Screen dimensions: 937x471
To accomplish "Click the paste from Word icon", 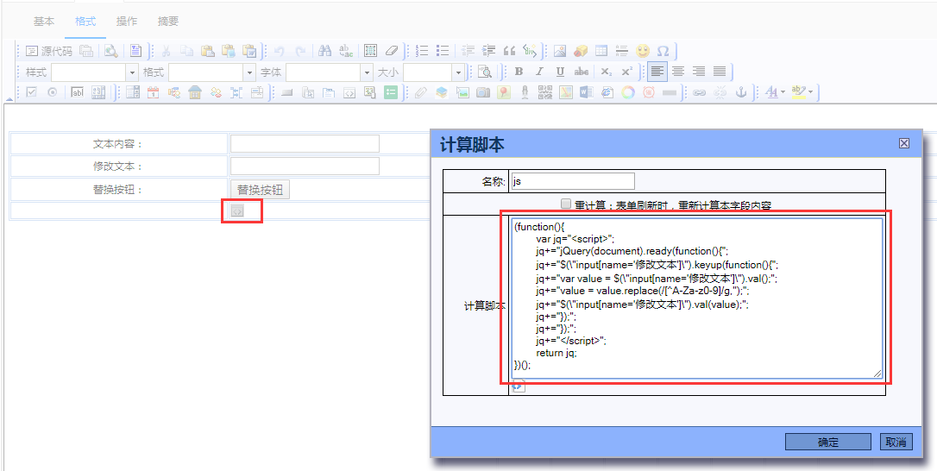I will click(x=248, y=51).
